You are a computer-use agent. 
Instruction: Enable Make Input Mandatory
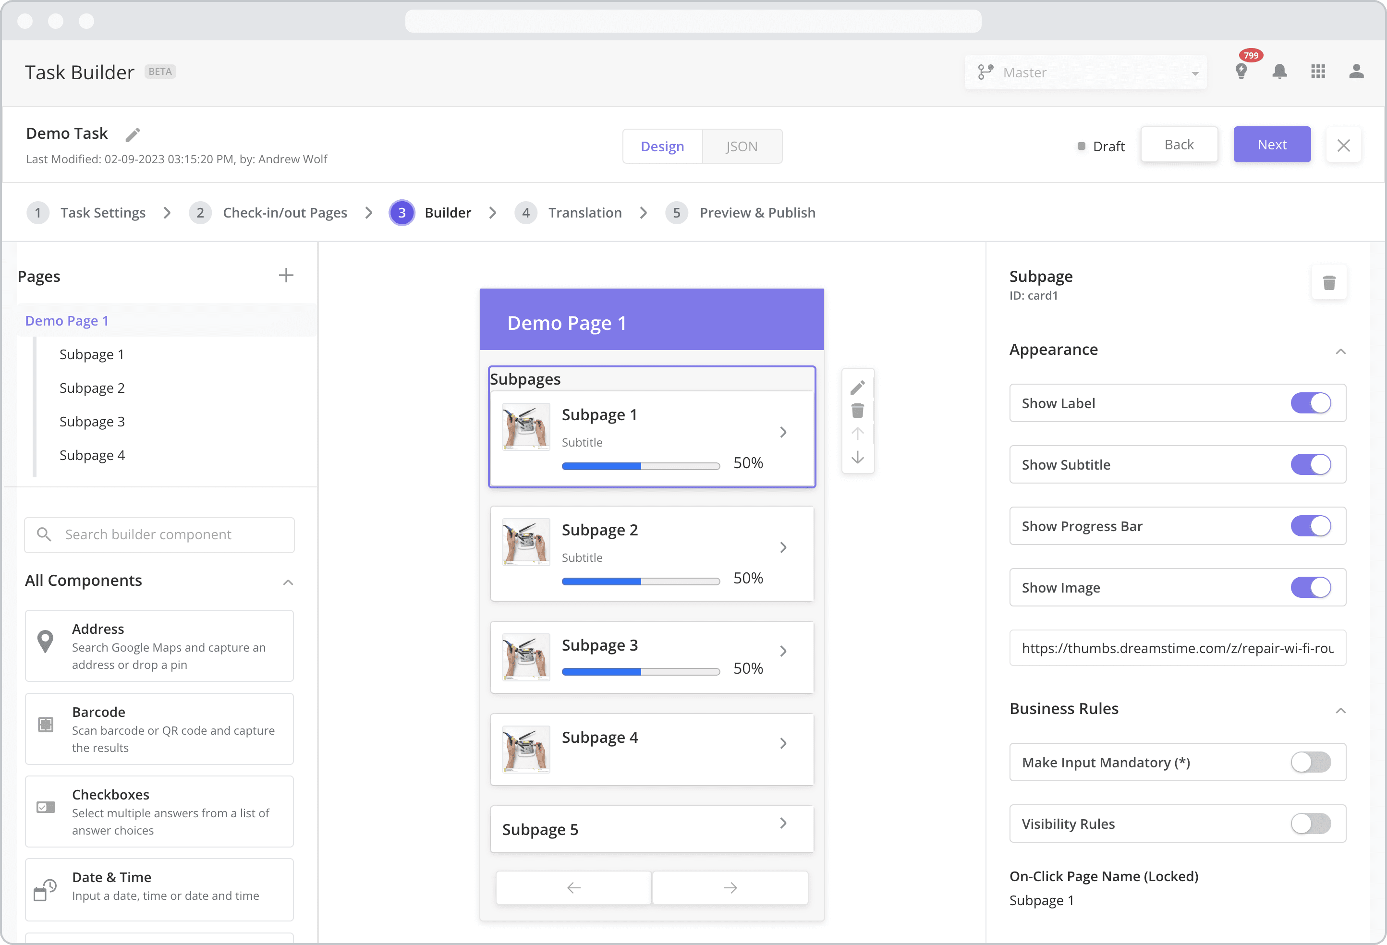[1311, 763]
